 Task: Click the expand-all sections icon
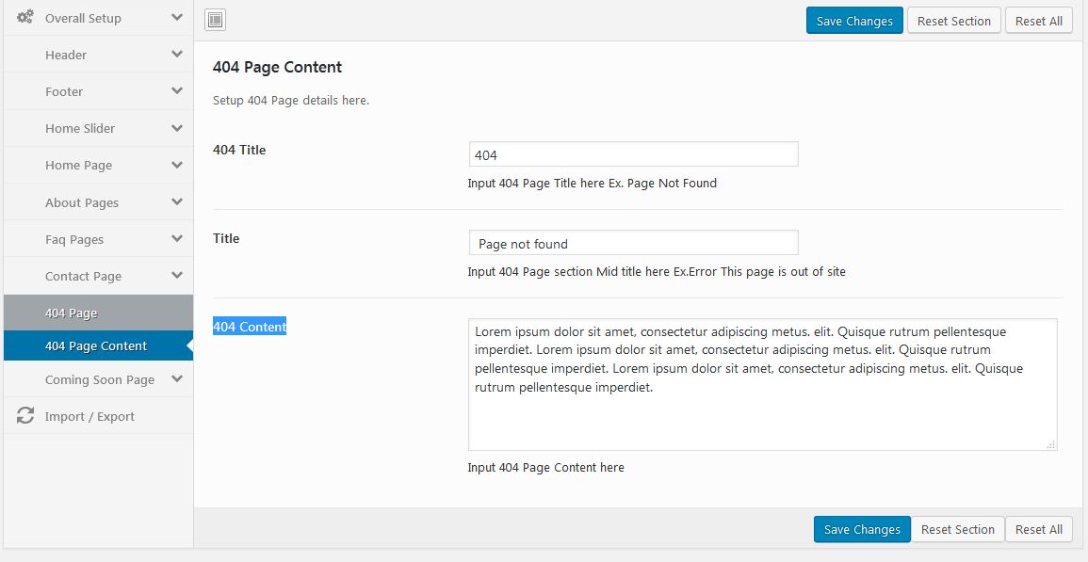tap(215, 21)
